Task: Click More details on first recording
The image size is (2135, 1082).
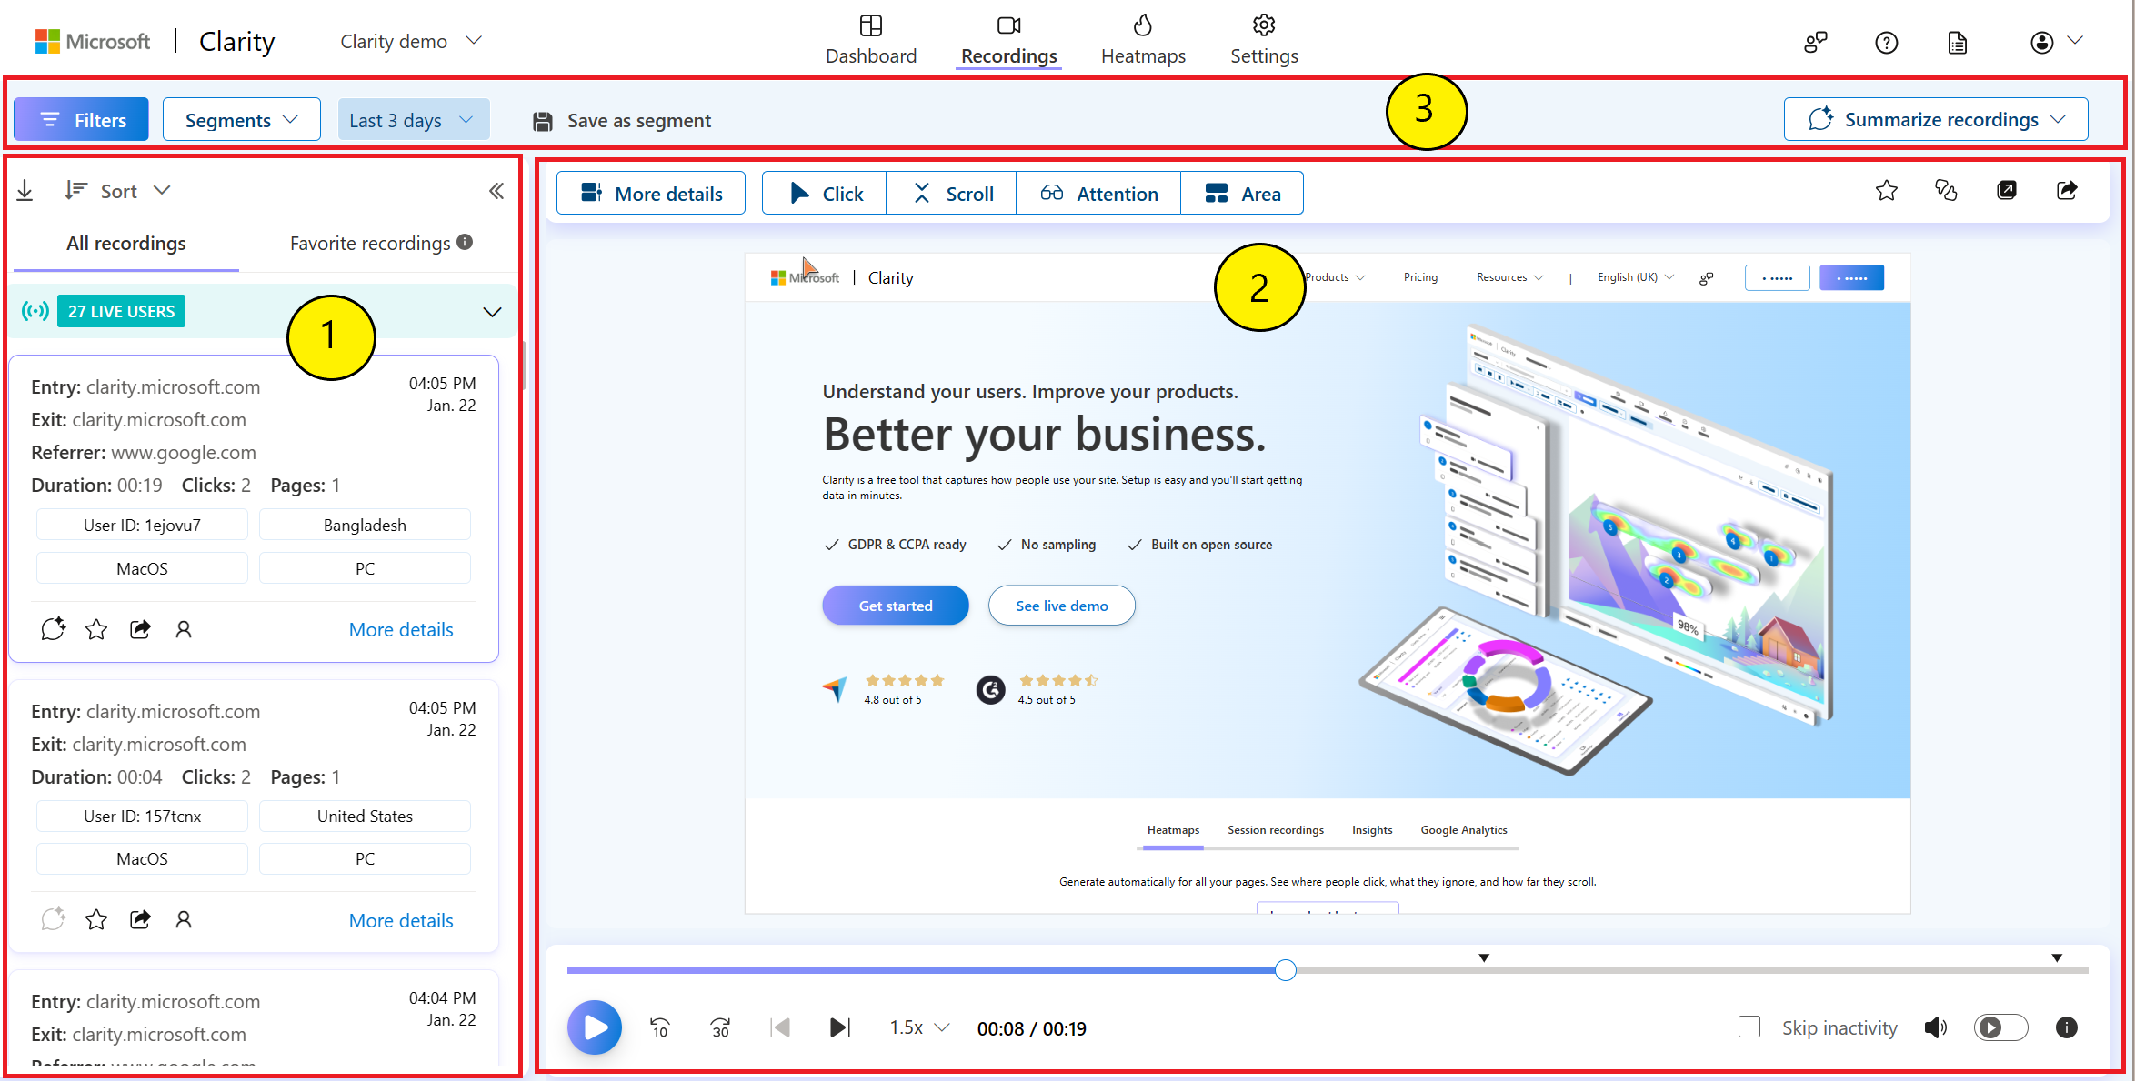Action: 400,629
